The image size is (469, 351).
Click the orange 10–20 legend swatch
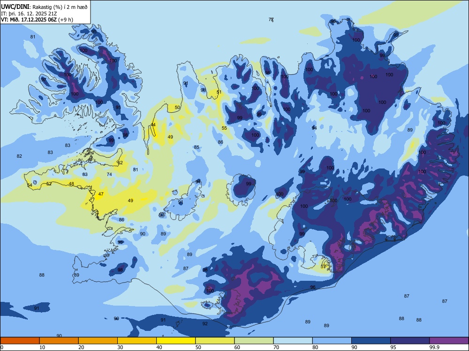(x=59, y=341)
